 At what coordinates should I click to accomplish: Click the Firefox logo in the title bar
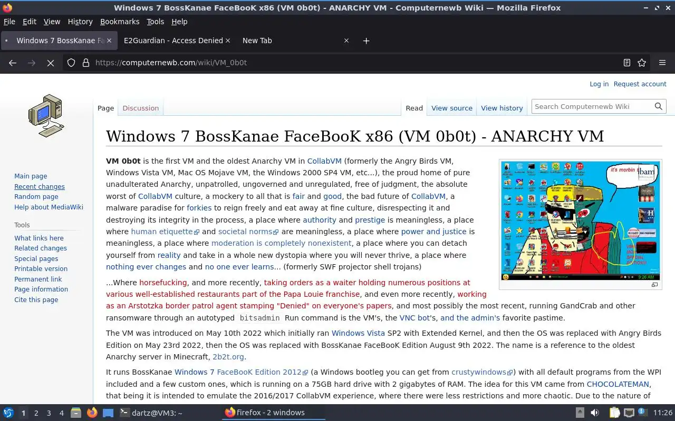[7, 8]
